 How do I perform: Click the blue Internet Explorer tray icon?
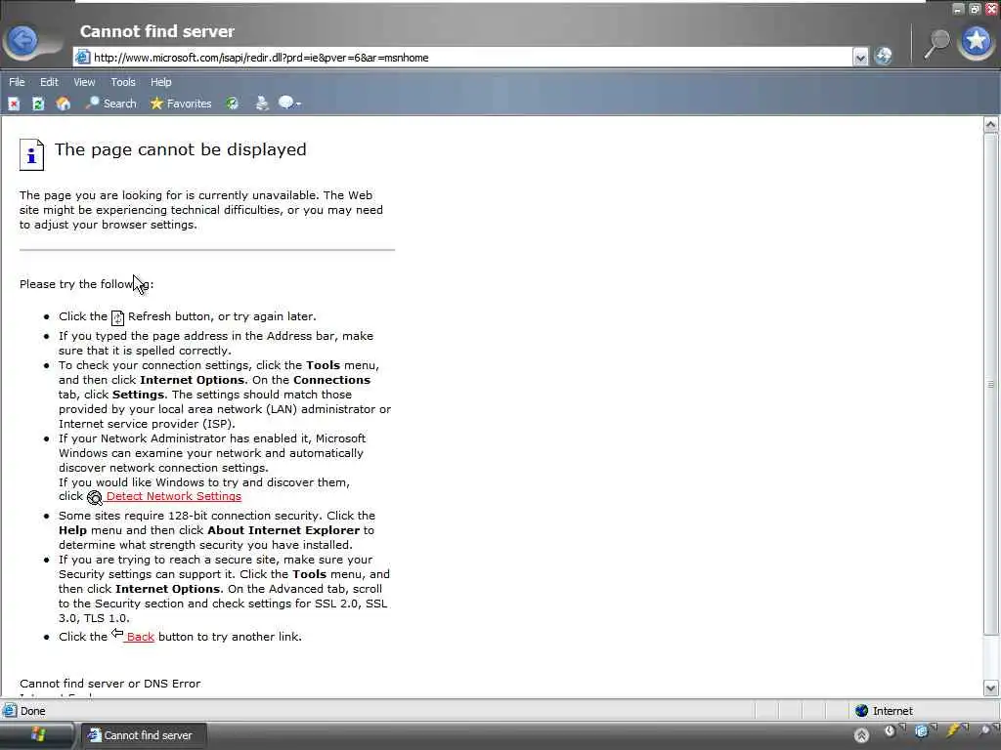point(921,730)
